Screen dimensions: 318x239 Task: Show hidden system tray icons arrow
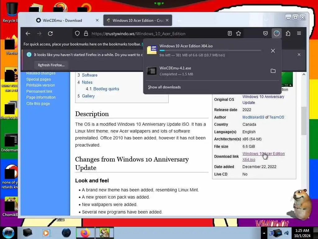coord(264,233)
